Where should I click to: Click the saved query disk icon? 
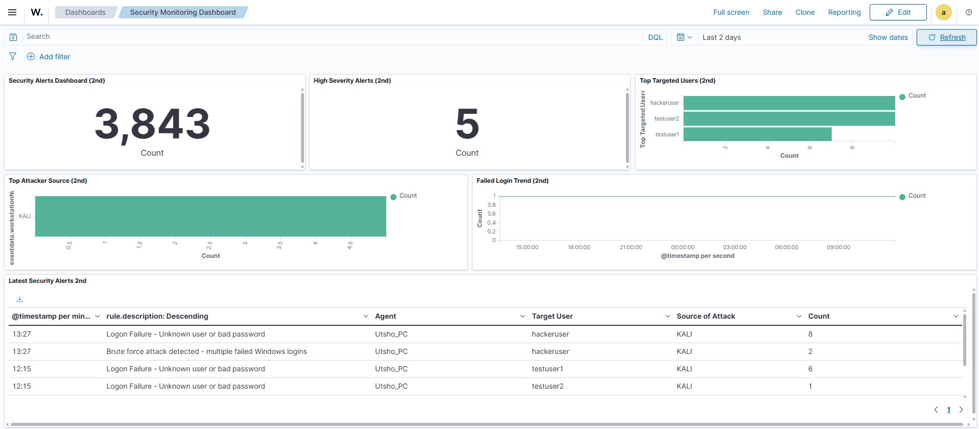(13, 37)
